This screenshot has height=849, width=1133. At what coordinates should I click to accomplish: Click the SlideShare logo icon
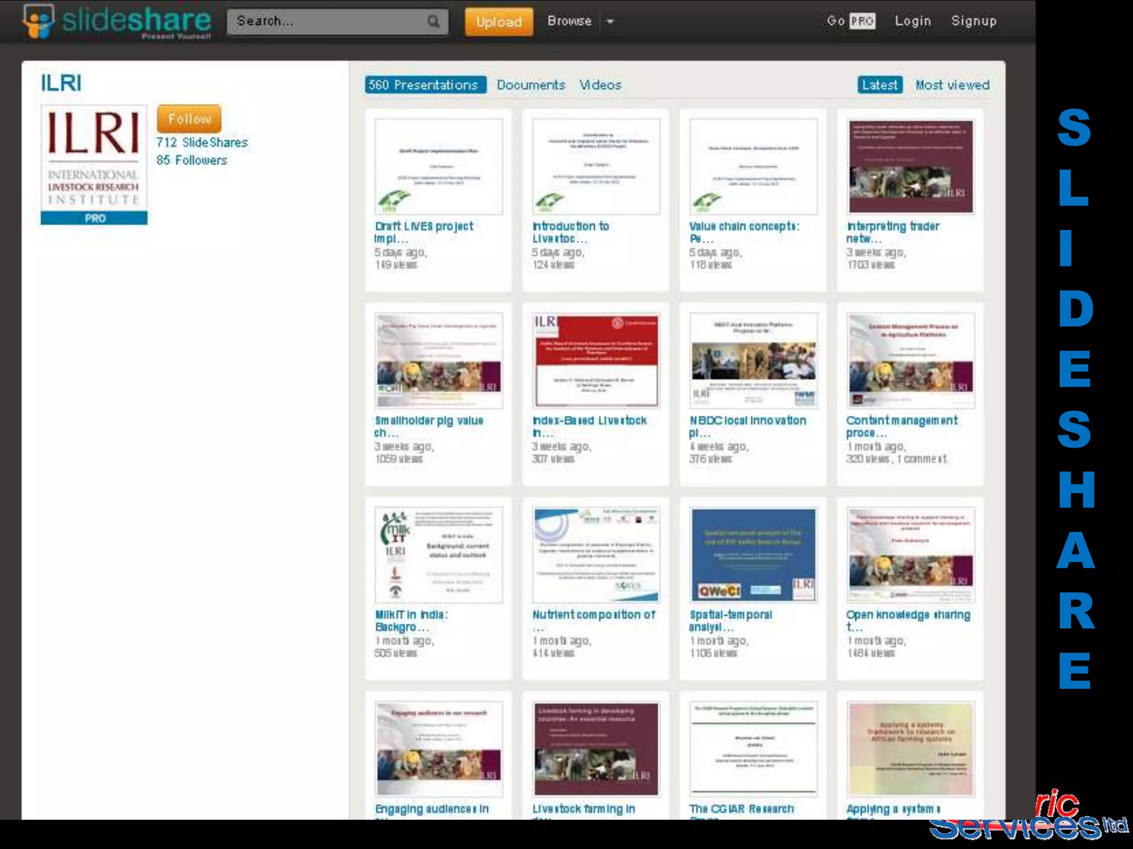tap(38, 21)
